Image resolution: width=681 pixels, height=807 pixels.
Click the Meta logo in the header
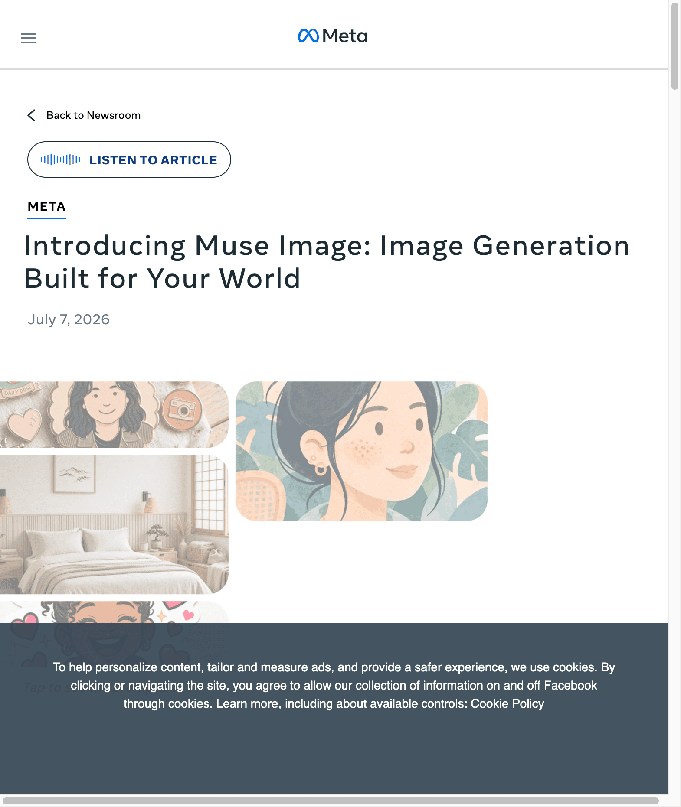tap(333, 36)
